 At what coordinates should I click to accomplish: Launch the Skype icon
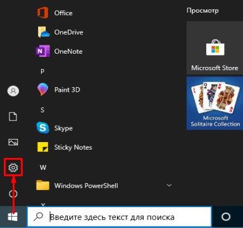click(43, 128)
